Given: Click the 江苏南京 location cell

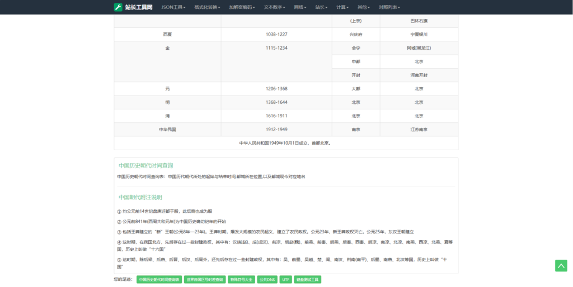Looking at the screenshot, I should point(419,130).
